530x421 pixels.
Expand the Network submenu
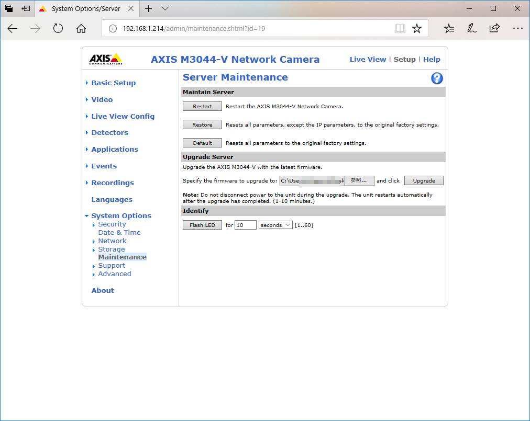point(112,241)
